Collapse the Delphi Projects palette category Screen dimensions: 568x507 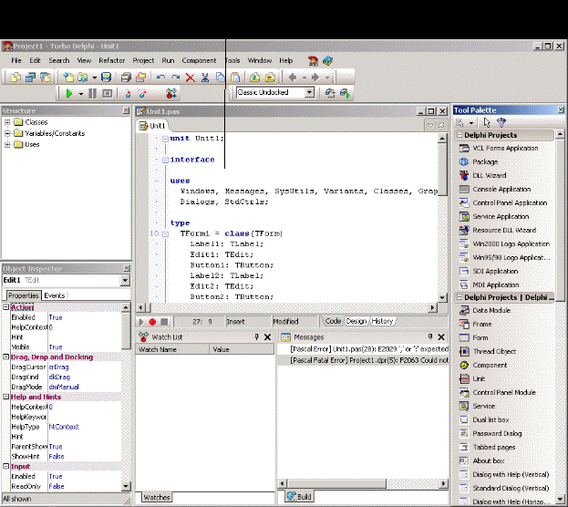pyautogui.click(x=460, y=135)
